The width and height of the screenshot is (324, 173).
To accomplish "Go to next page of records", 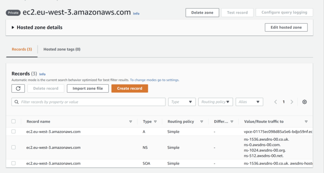I will click(292, 102).
